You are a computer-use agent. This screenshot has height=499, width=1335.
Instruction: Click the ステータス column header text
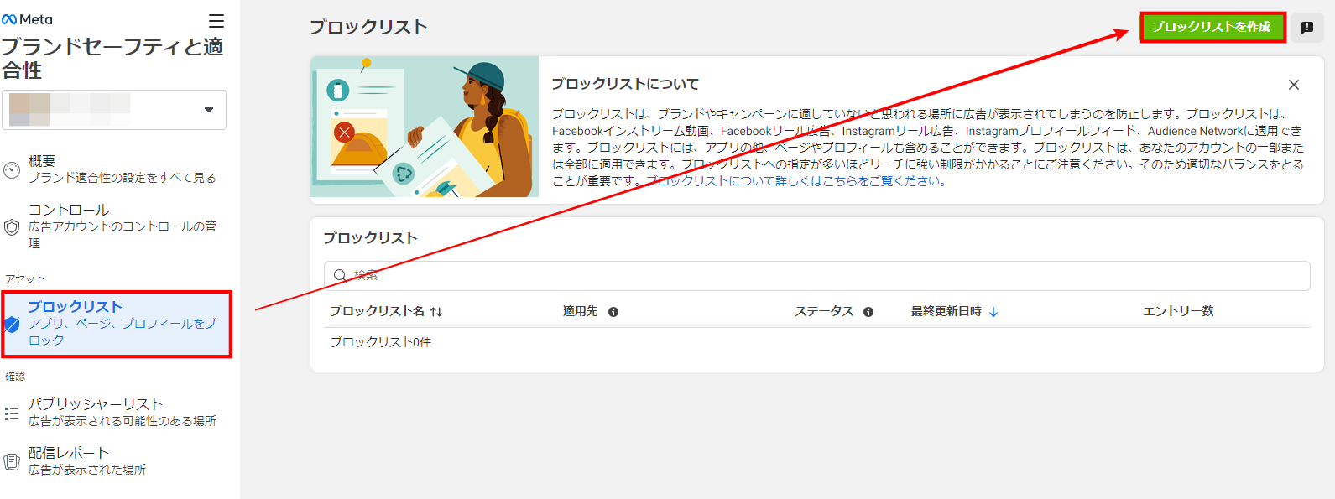tap(824, 311)
